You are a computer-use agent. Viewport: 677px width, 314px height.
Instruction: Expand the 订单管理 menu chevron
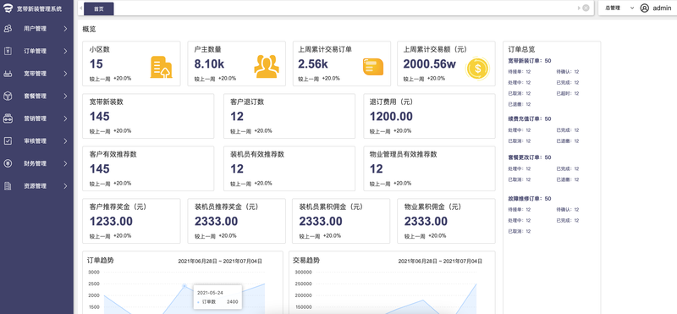tap(65, 52)
